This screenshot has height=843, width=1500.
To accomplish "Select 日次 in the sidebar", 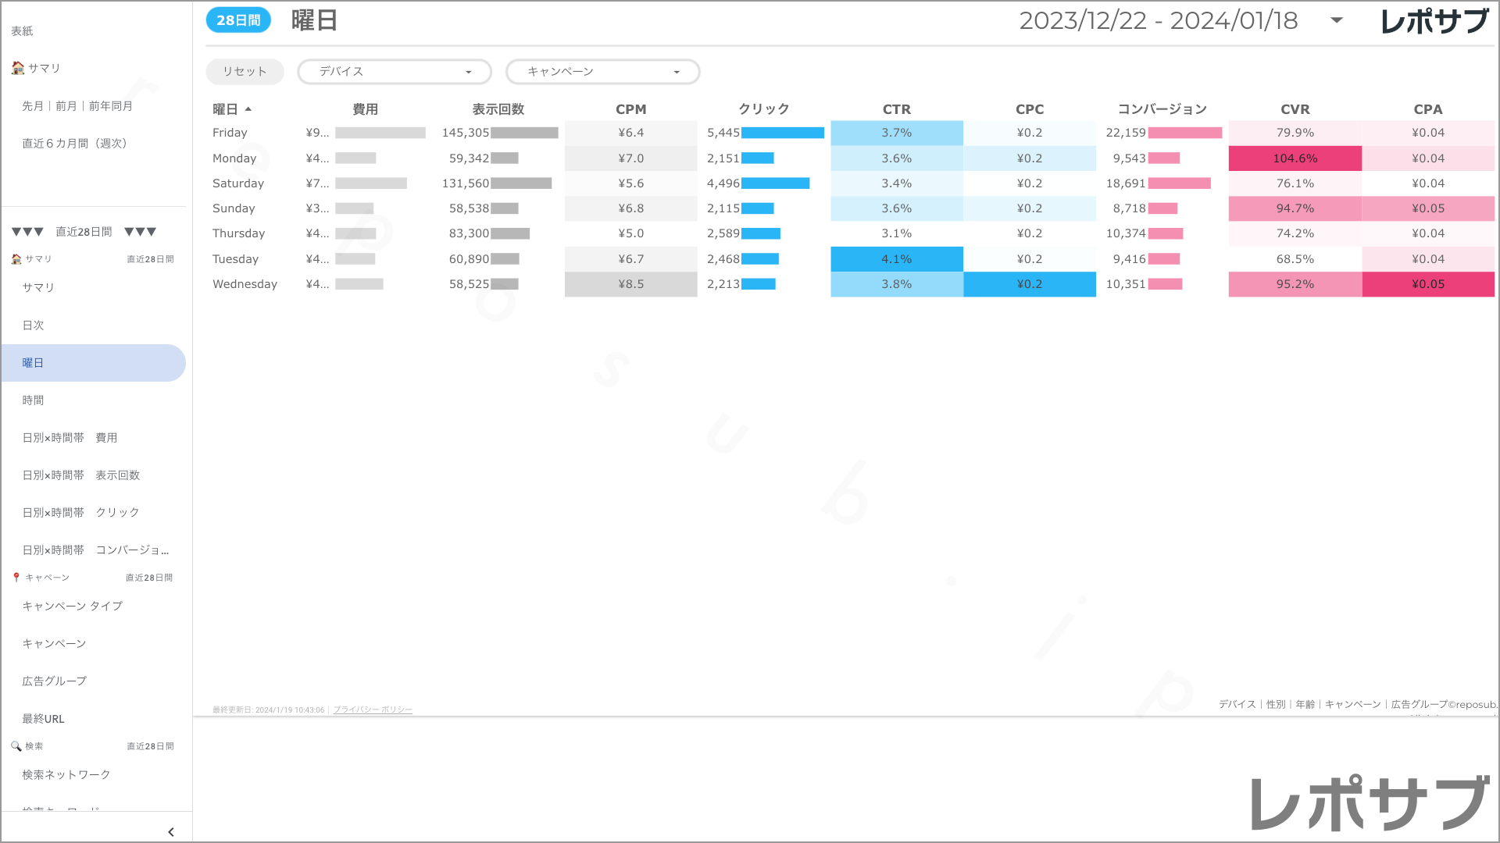I will [x=34, y=325].
